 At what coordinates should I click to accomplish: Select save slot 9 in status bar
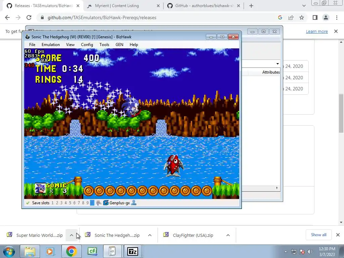pos(88,203)
